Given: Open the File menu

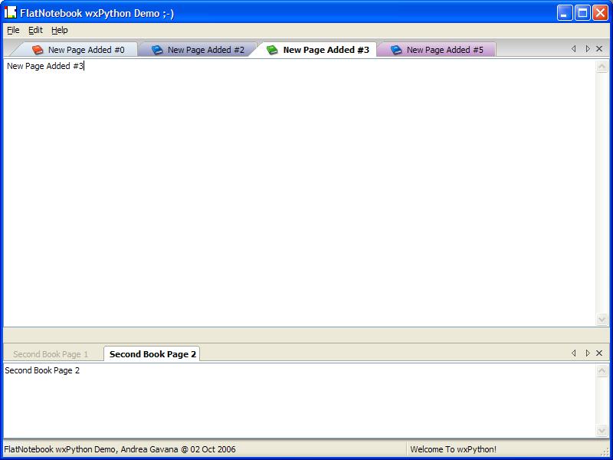Looking at the screenshot, I should click(x=13, y=30).
